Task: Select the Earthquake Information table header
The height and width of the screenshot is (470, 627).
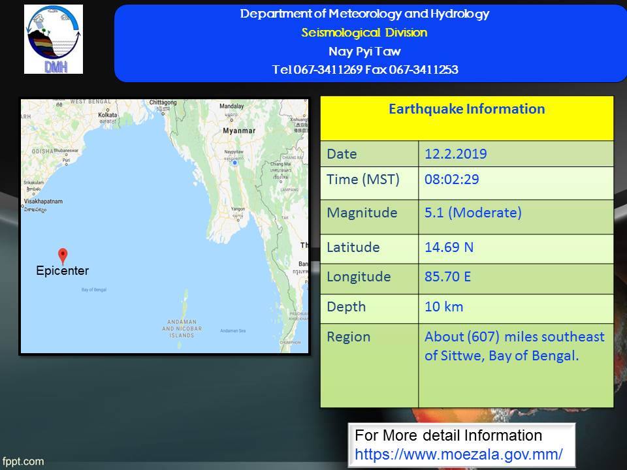Action: point(466,110)
